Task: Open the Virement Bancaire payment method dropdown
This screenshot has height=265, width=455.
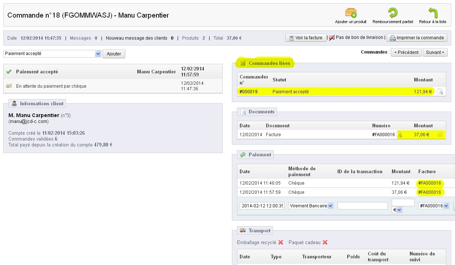Action: point(311,206)
